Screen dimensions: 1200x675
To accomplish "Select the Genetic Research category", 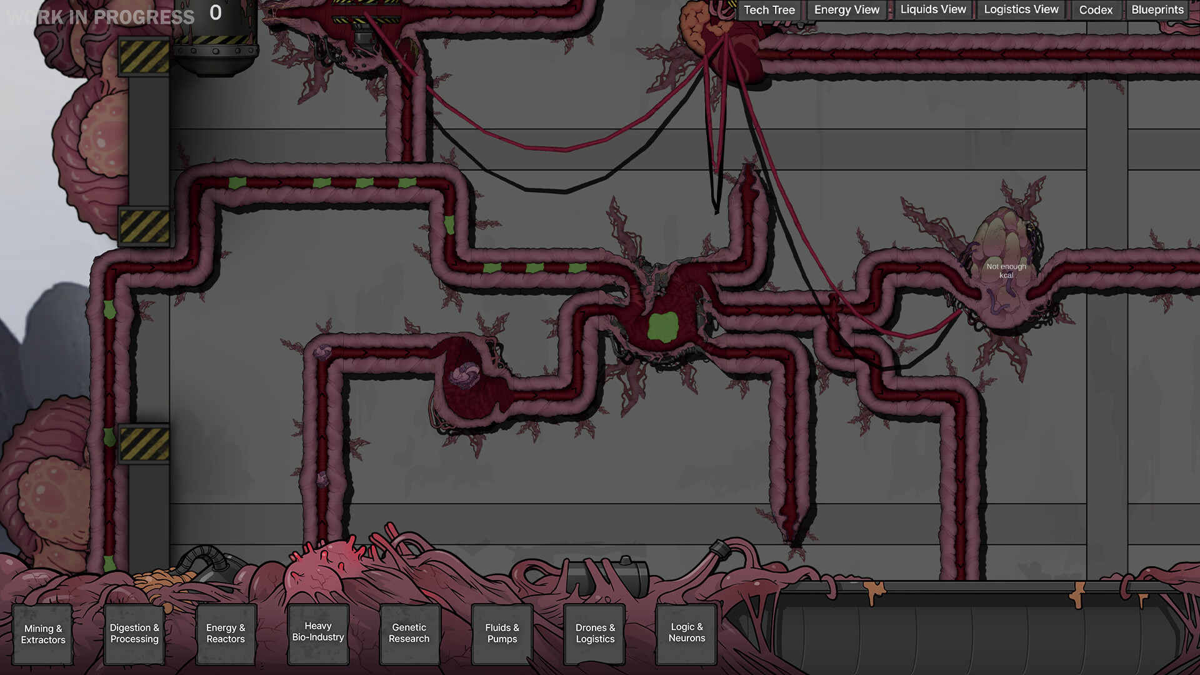I will coord(409,633).
